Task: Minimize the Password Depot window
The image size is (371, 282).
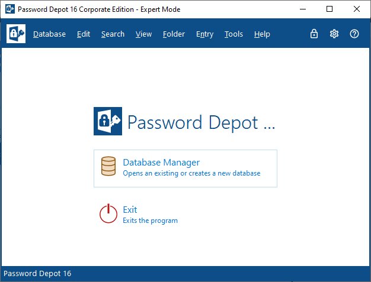Action: 303,9
